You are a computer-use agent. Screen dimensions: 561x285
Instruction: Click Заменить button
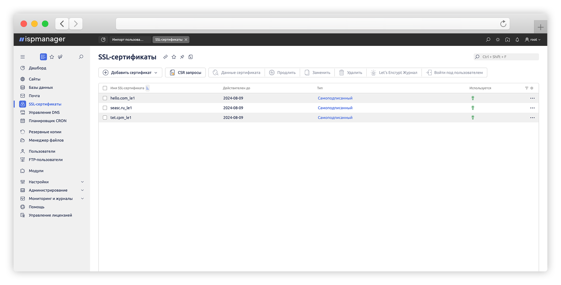point(317,73)
